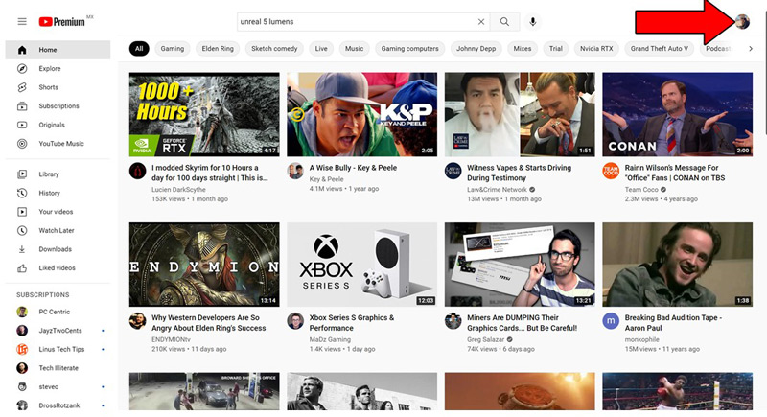
Task: Select the Mixes filter chip
Action: coord(522,48)
